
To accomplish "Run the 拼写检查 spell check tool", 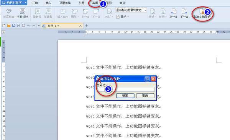I will (9, 13).
